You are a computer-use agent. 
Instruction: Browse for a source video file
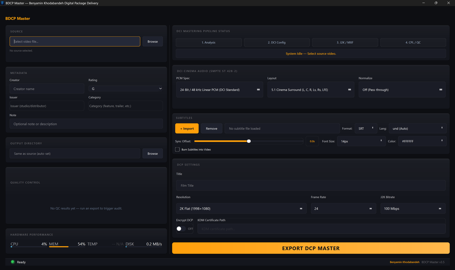(x=152, y=41)
